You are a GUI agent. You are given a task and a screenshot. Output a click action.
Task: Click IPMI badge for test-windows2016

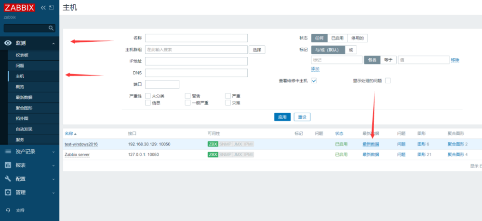249,144
